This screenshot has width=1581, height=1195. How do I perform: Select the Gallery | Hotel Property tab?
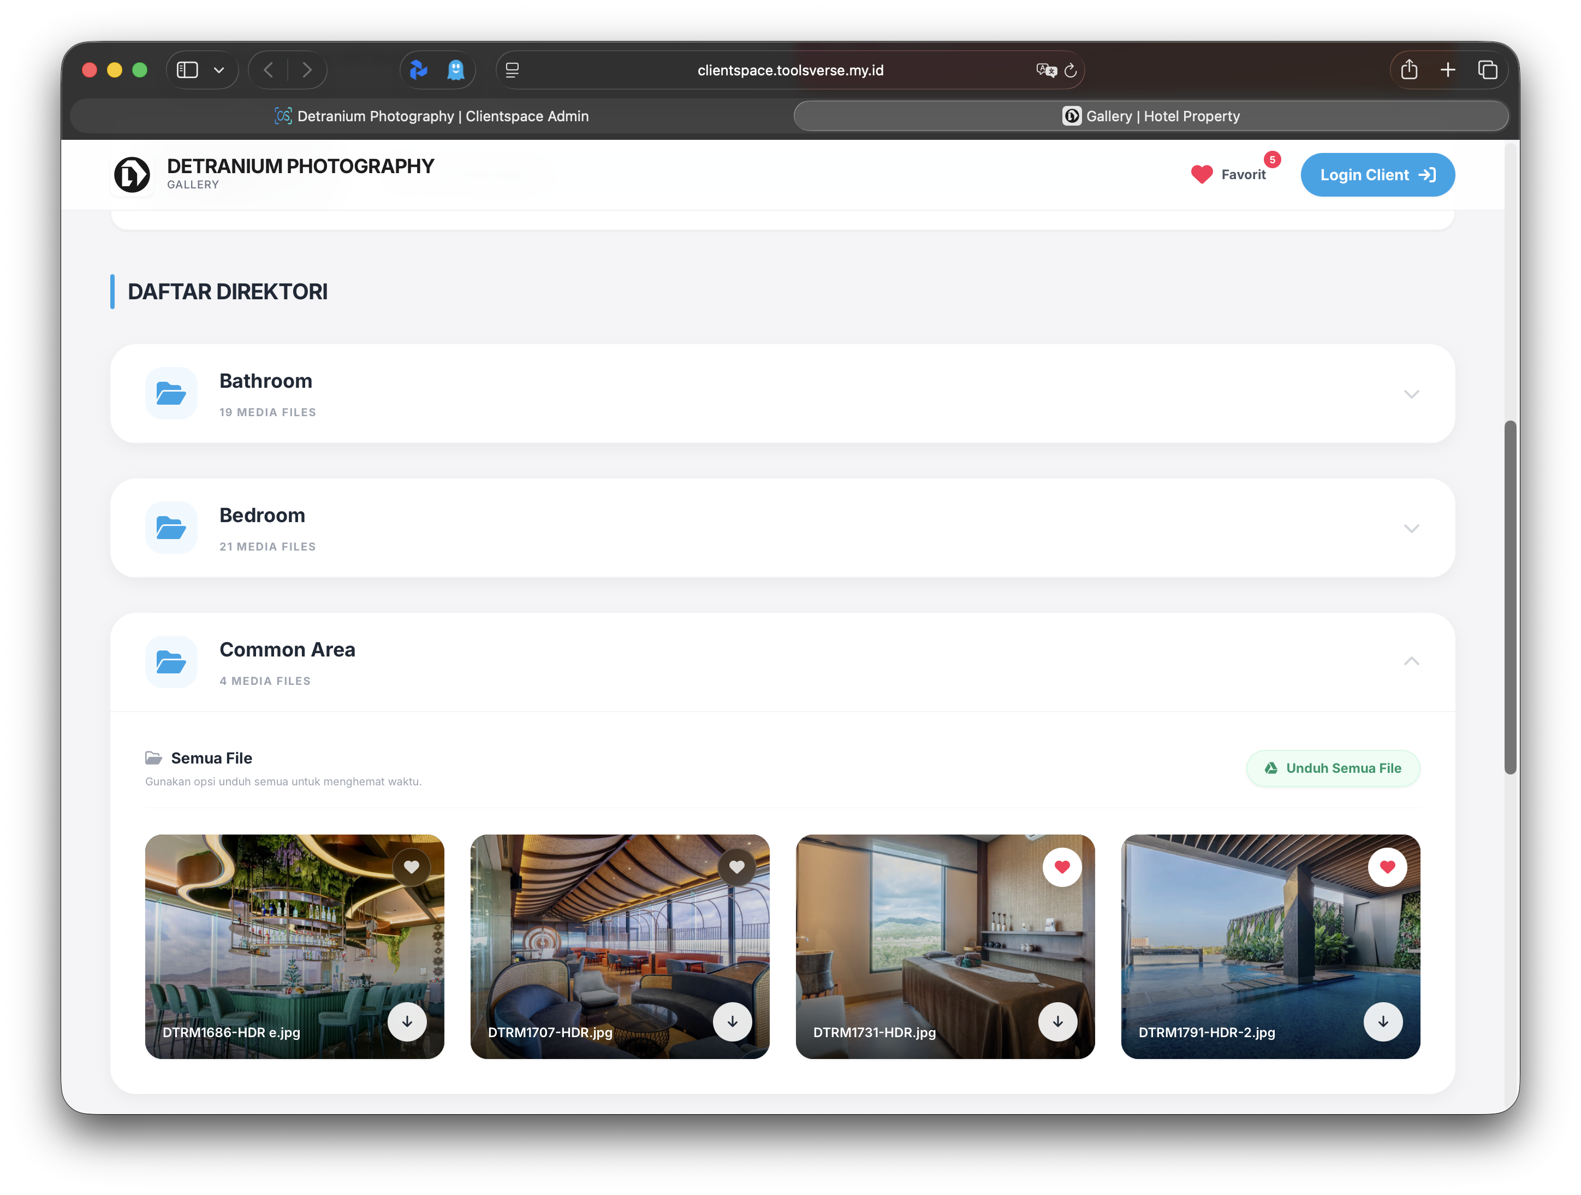[1151, 116]
